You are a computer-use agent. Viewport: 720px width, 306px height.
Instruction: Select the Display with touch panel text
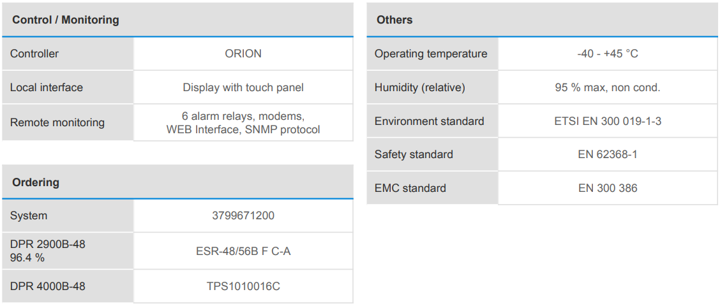click(243, 87)
